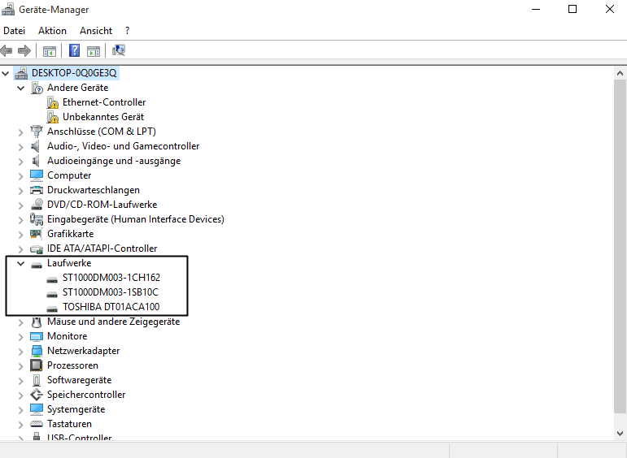Click the Mäuse und andere Zeigegeräte icon
Screen dimensions: 627x458
pos(37,322)
